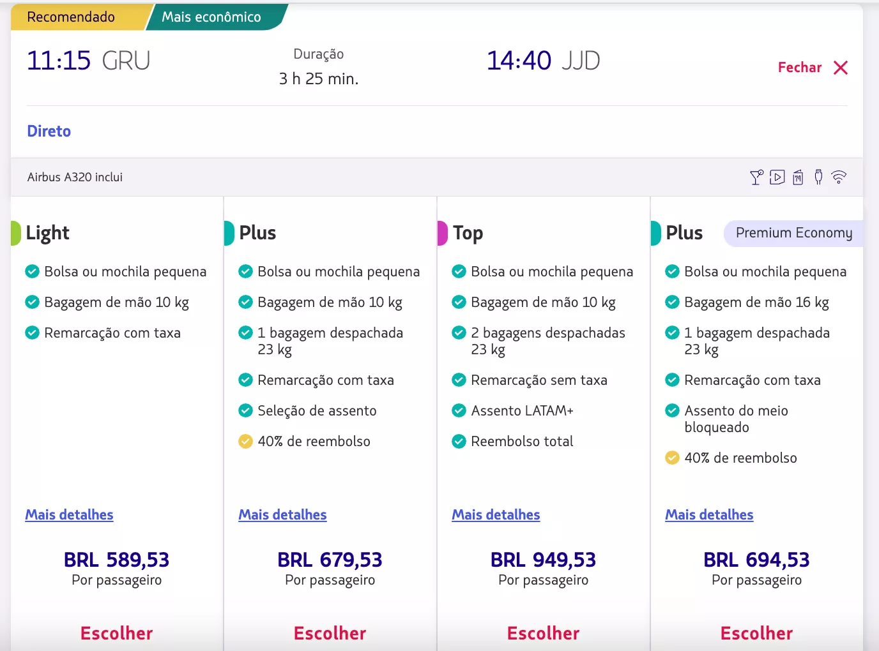
Task: Choose the BRL 679,53 Plus fare
Action: pos(330,633)
